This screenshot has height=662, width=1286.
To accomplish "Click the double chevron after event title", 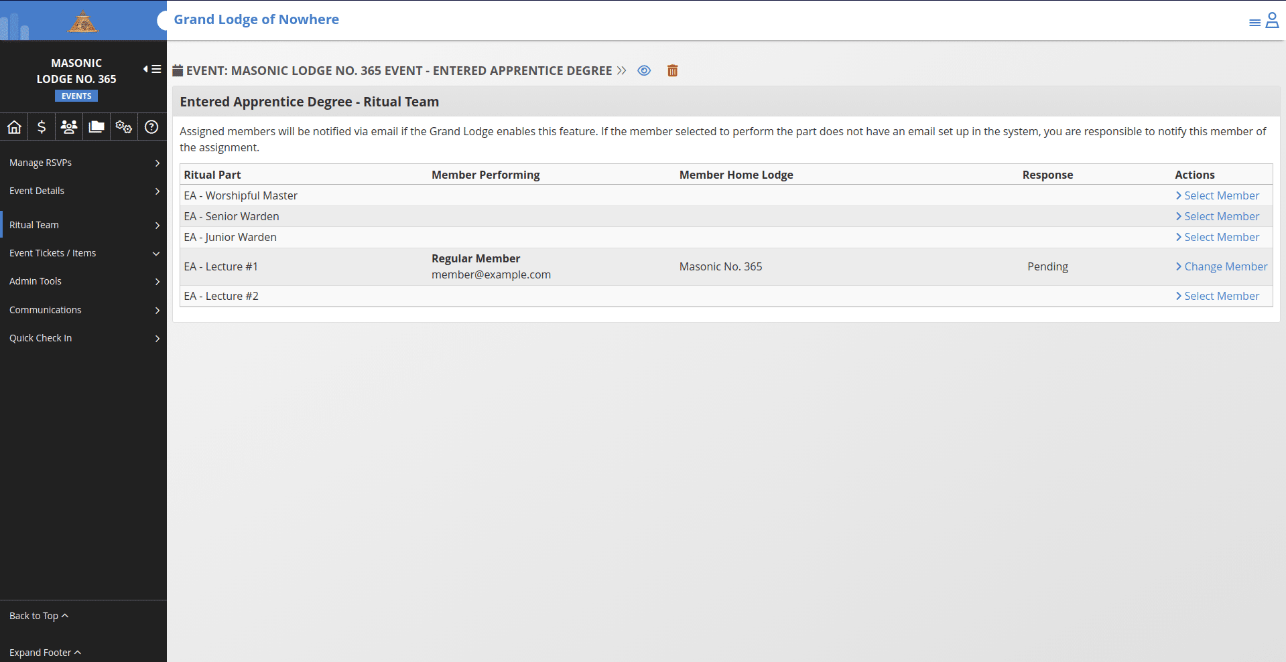I will click(622, 70).
